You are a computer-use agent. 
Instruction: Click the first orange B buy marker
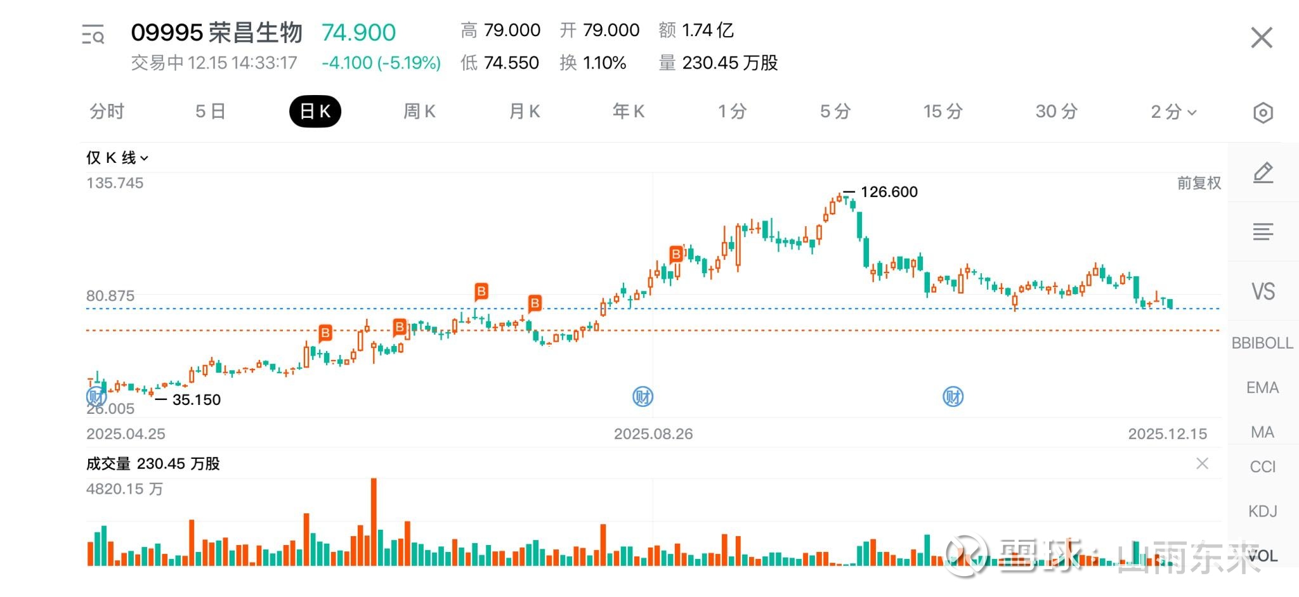[325, 333]
